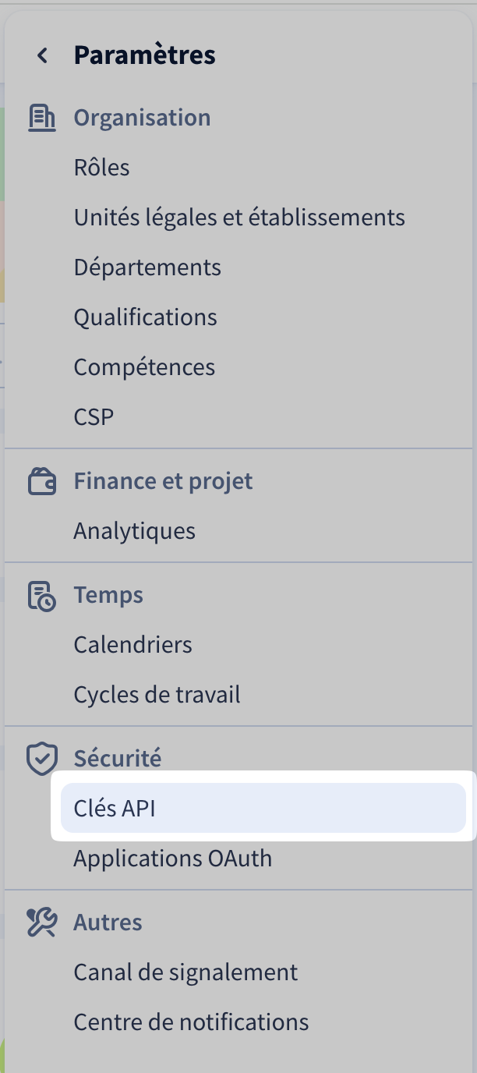Open Unités légales et établissements
Screen dimensions: 477x1073
pyautogui.click(x=239, y=218)
